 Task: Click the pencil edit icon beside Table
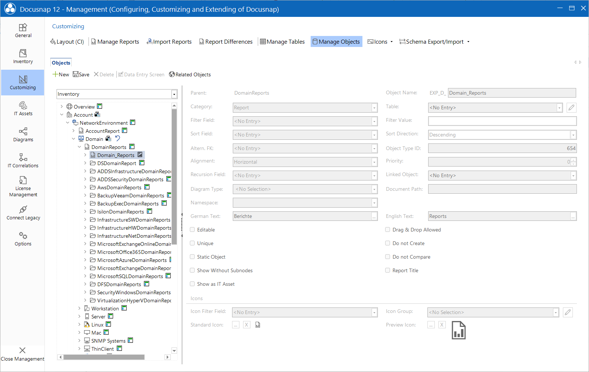[x=571, y=107]
